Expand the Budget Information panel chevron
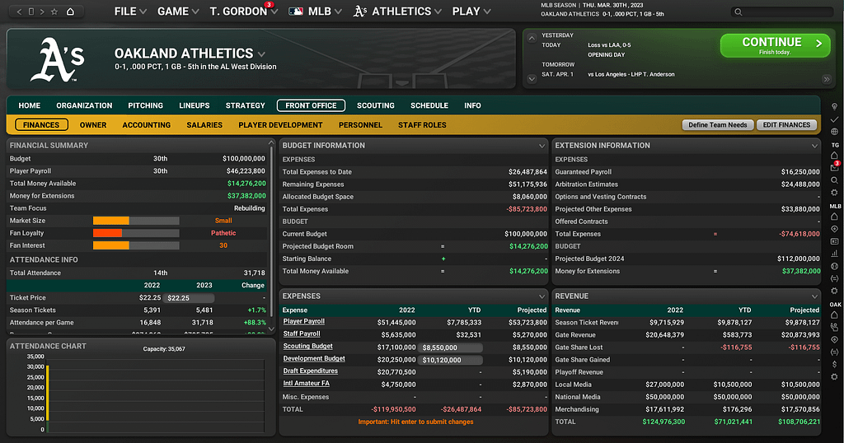The image size is (844, 443). [542, 146]
